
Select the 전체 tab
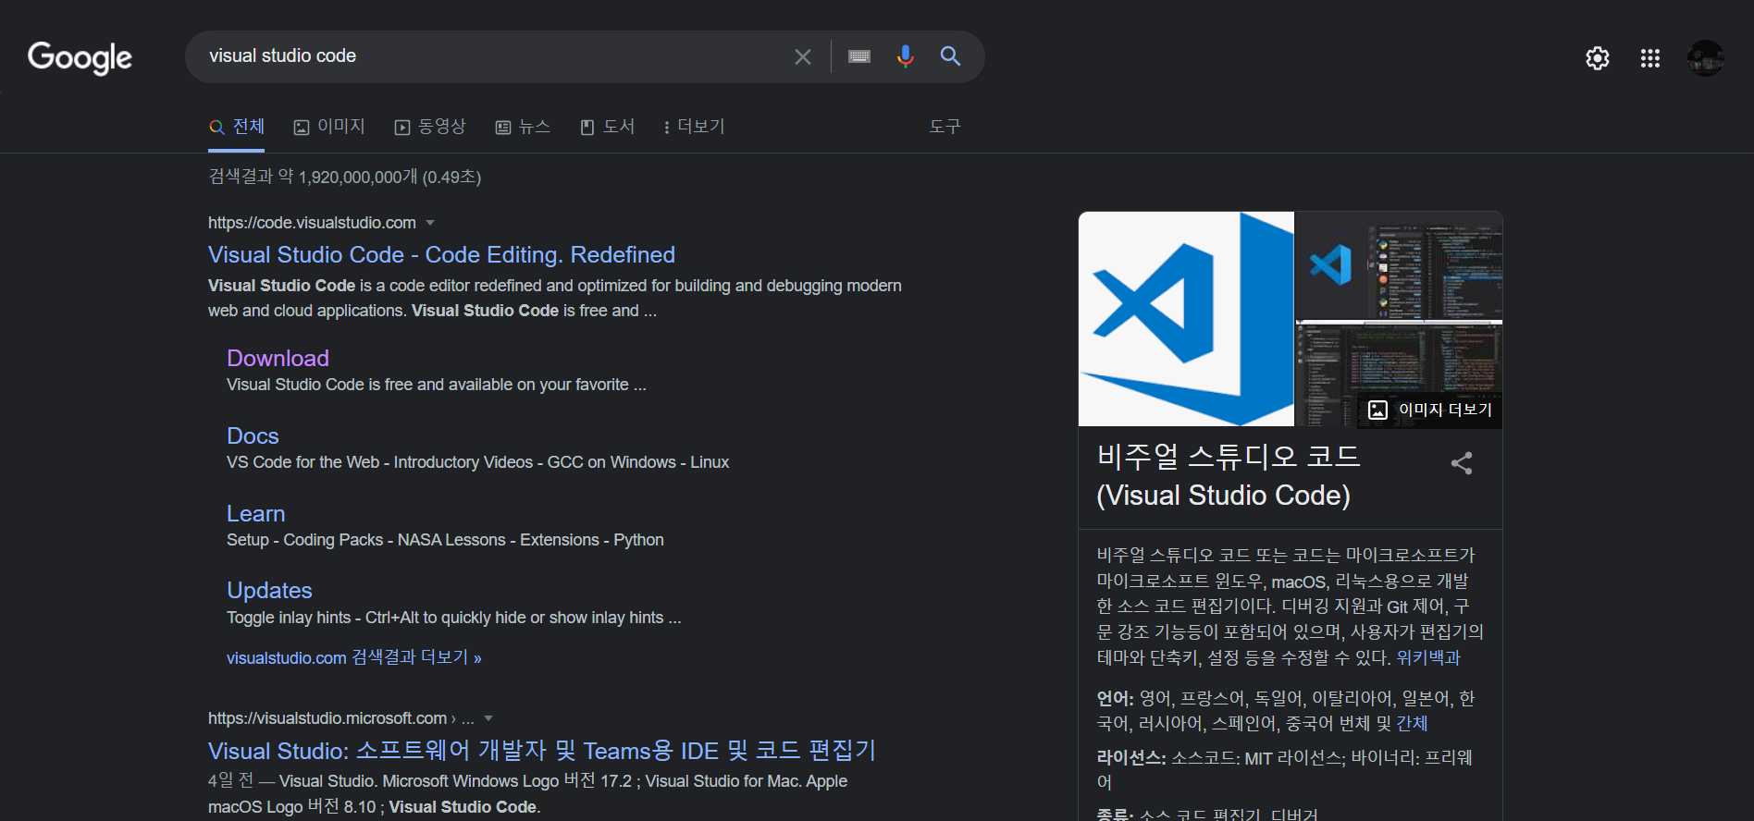pyautogui.click(x=237, y=127)
